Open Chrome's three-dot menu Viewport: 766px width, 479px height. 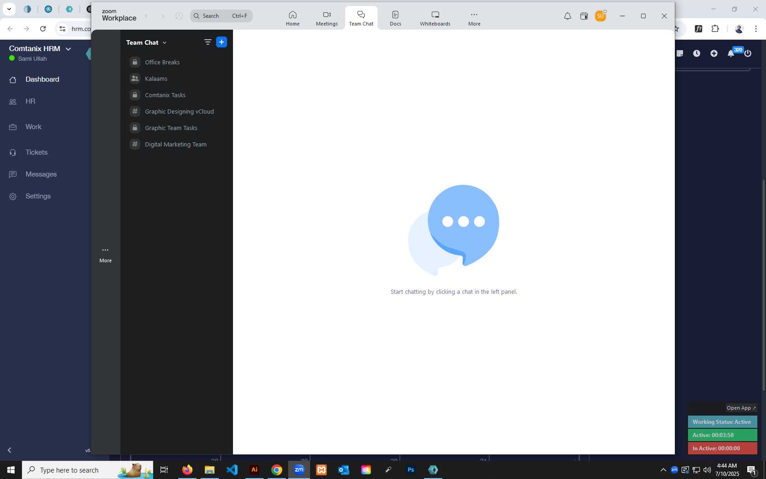point(756,29)
